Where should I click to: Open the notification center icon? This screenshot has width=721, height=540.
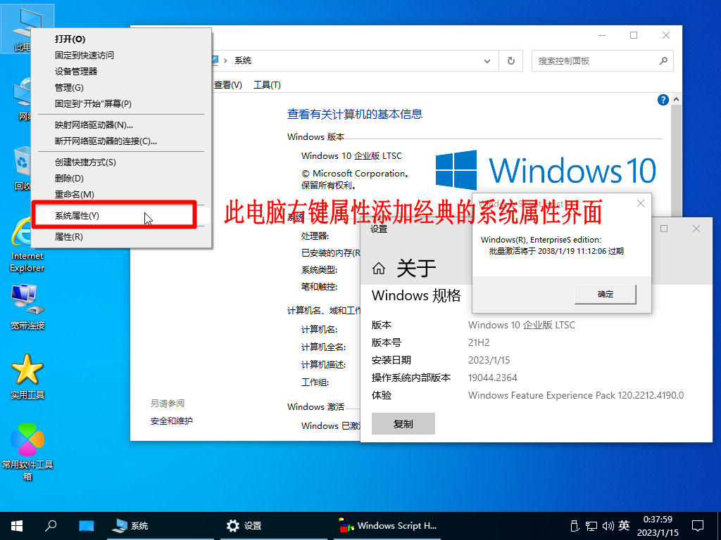point(697,525)
